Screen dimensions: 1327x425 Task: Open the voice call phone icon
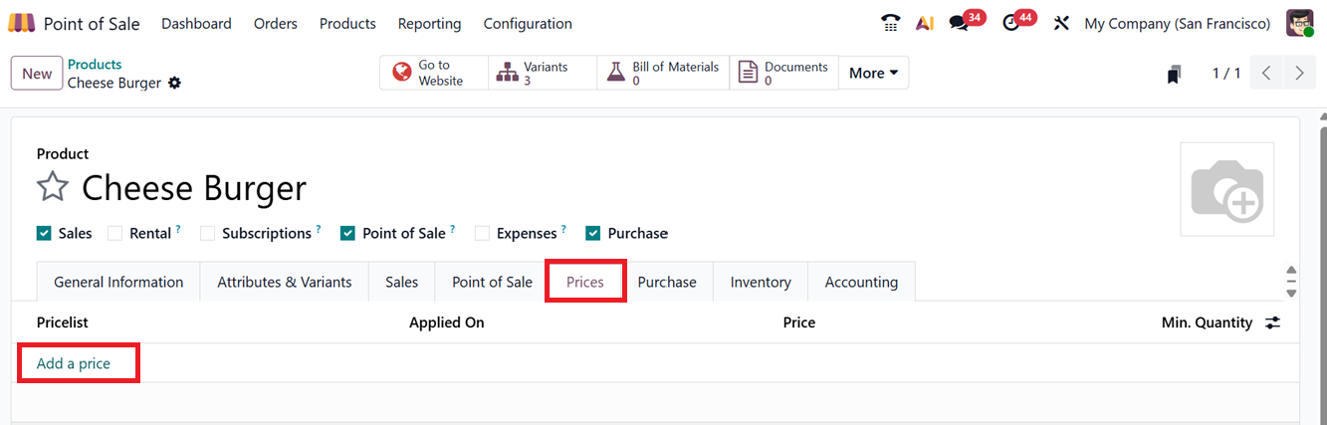[x=890, y=23]
